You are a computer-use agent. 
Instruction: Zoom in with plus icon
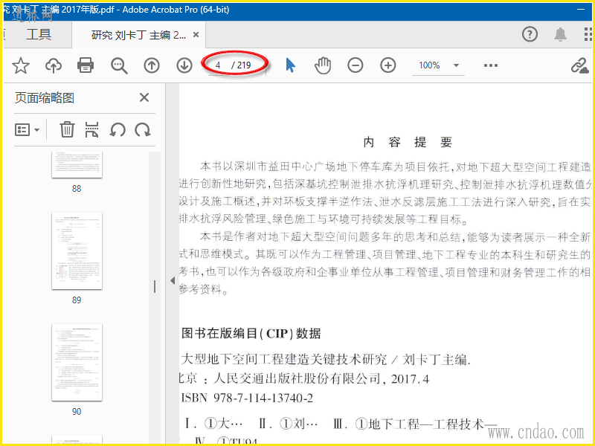pyautogui.click(x=387, y=65)
